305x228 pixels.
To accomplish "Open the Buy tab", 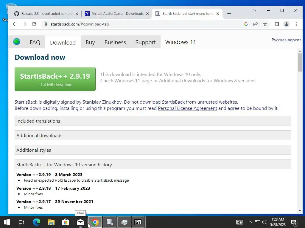I will (x=90, y=42).
